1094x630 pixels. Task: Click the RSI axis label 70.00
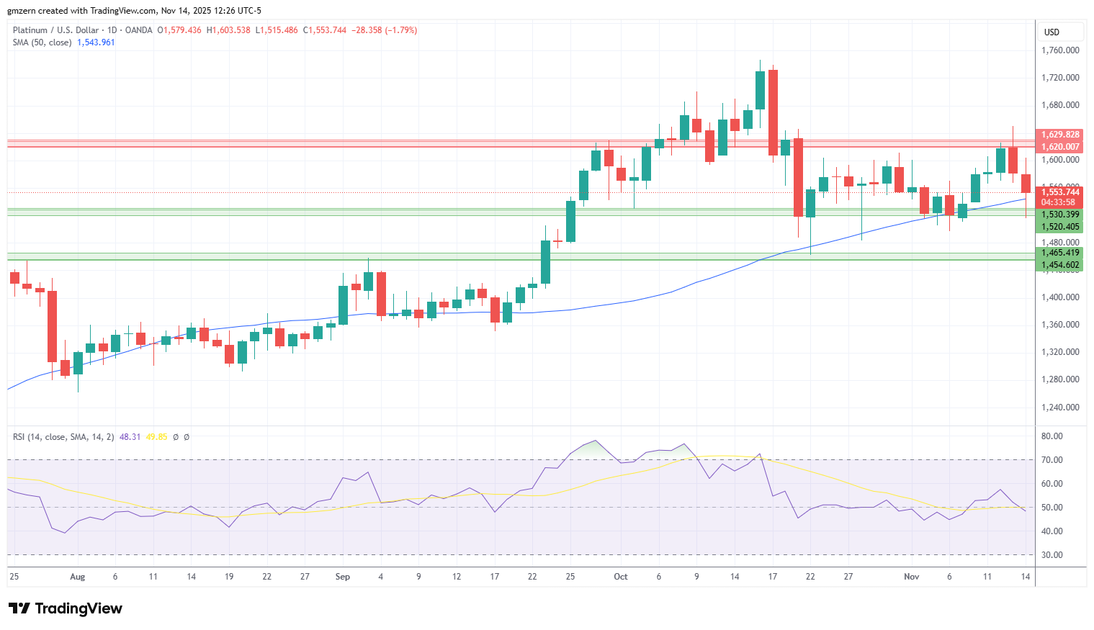point(1052,460)
